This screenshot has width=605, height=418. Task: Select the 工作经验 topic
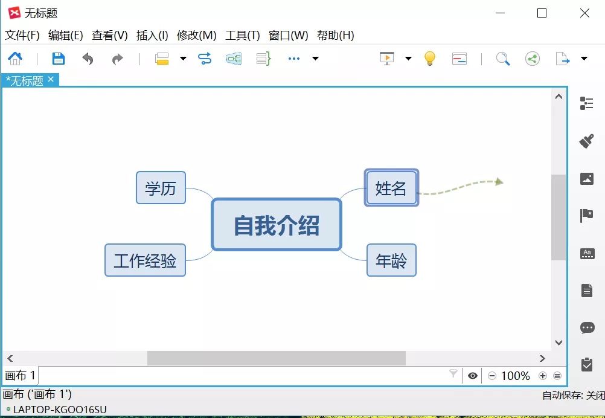(x=145, y=260)
